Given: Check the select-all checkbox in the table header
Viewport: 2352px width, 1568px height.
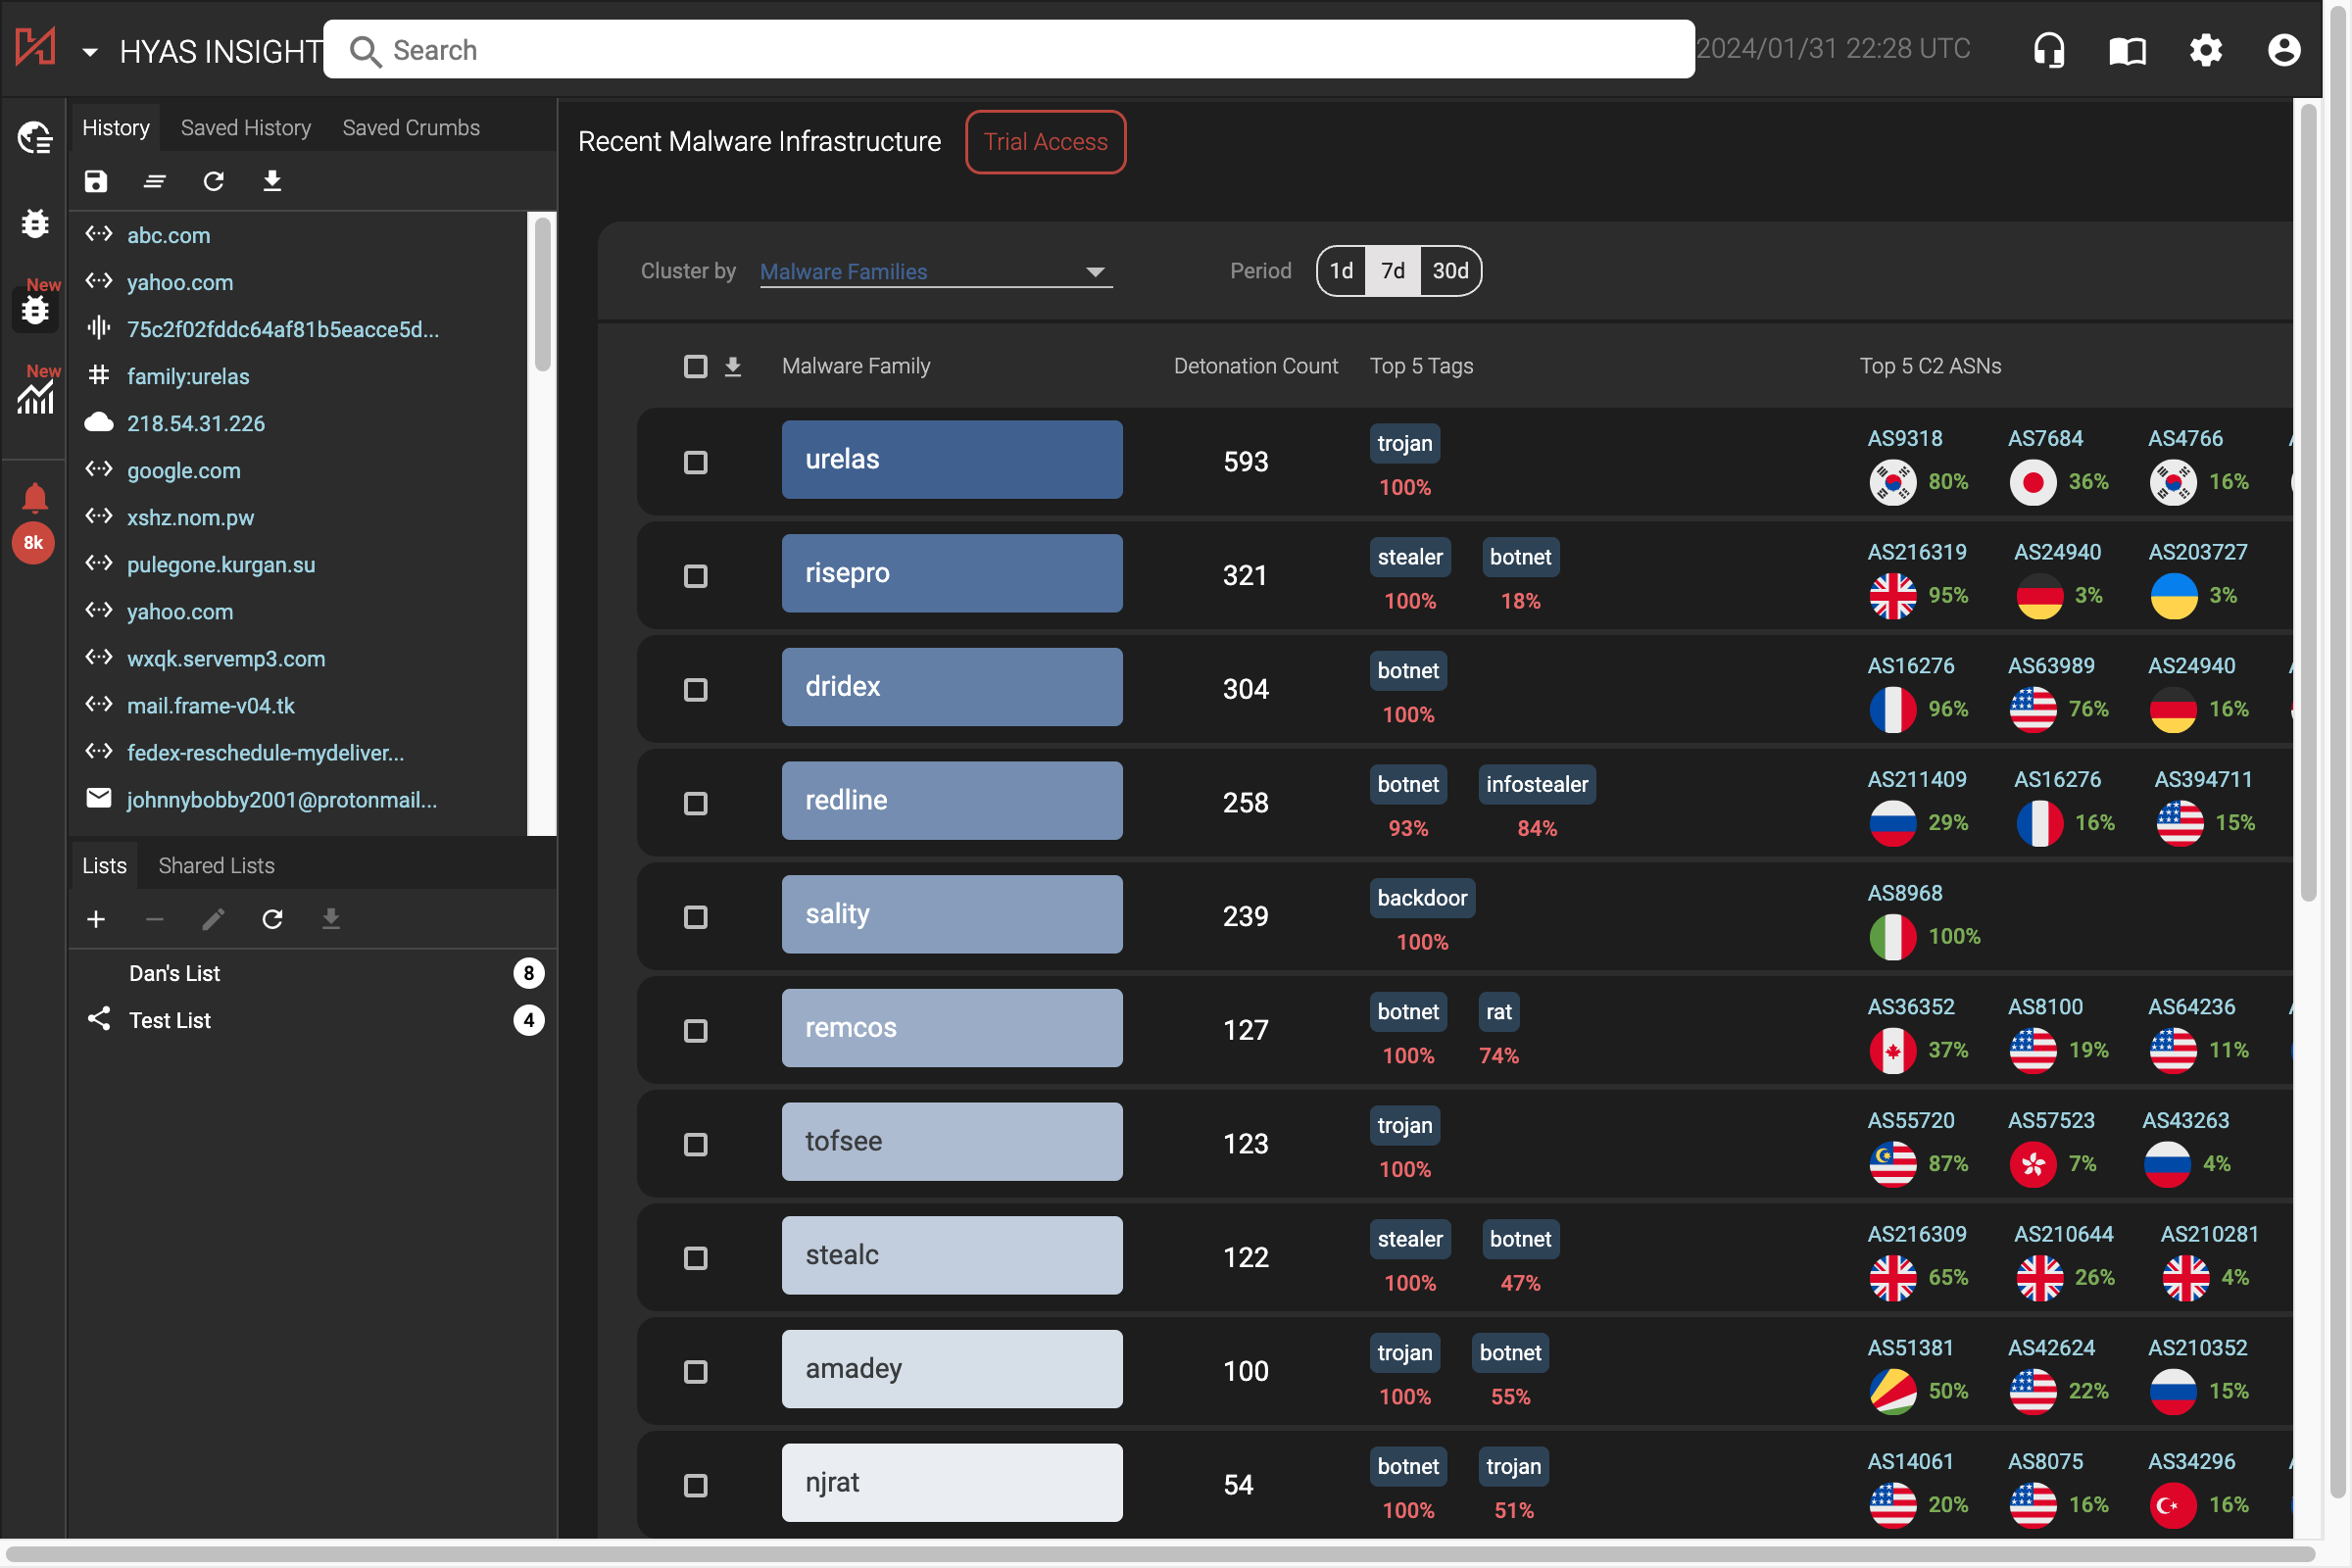Looking at the screenshot, I should [695, 366].
